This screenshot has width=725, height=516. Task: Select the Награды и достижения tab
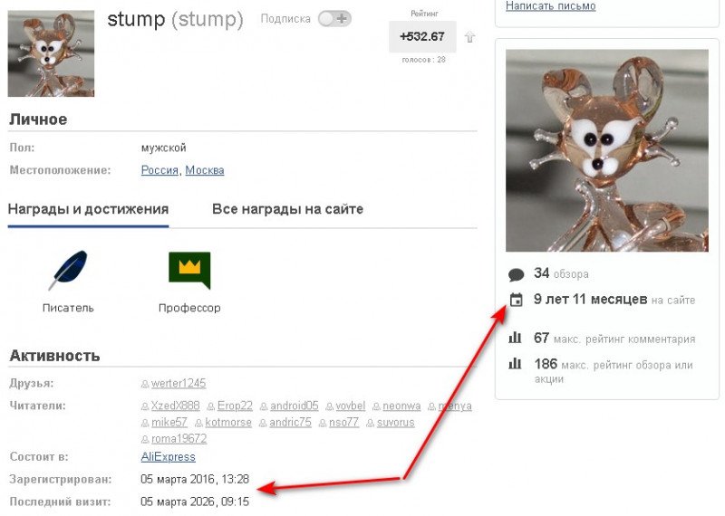click(x=88, y=209)
